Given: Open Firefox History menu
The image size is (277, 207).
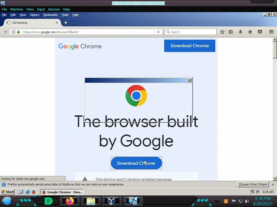Looking at the screenshot, I should tap(35, 15).
